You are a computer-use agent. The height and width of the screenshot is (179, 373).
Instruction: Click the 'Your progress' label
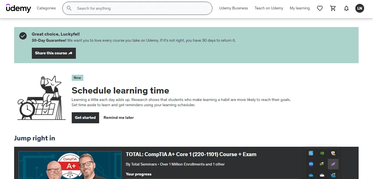139,174
